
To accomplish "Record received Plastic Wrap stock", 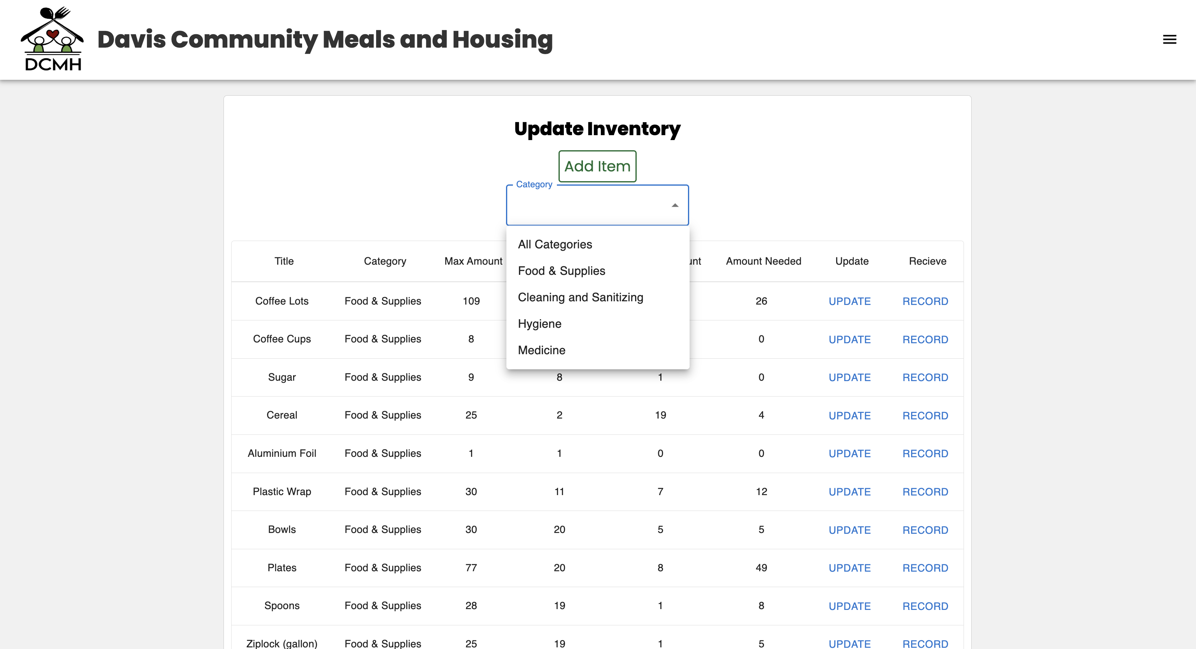I will (x=925, y=491).
